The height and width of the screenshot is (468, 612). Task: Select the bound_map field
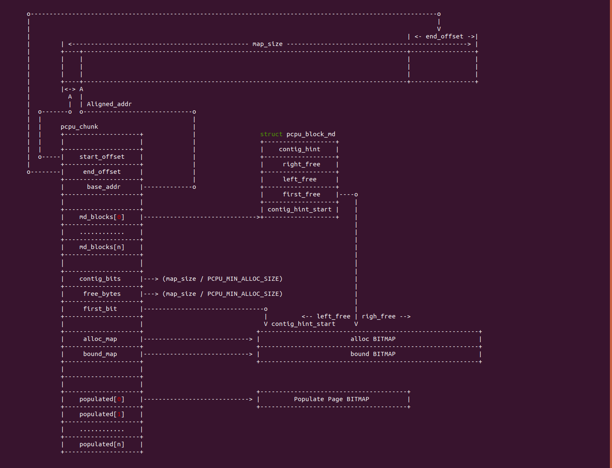tap(100, 354)
